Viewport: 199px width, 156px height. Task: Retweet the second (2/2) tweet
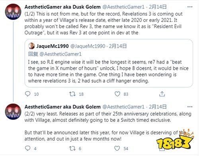click(x=72, y=148)
